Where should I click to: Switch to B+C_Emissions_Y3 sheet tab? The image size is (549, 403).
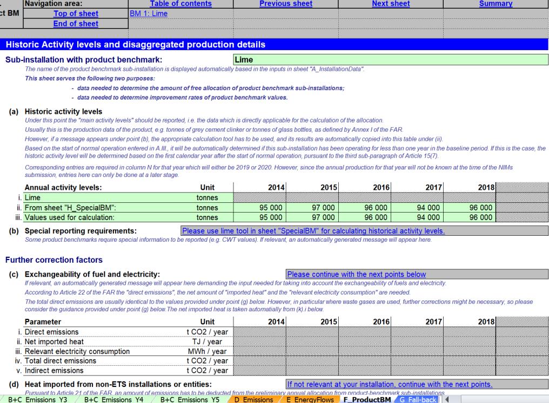click(37, 400)
